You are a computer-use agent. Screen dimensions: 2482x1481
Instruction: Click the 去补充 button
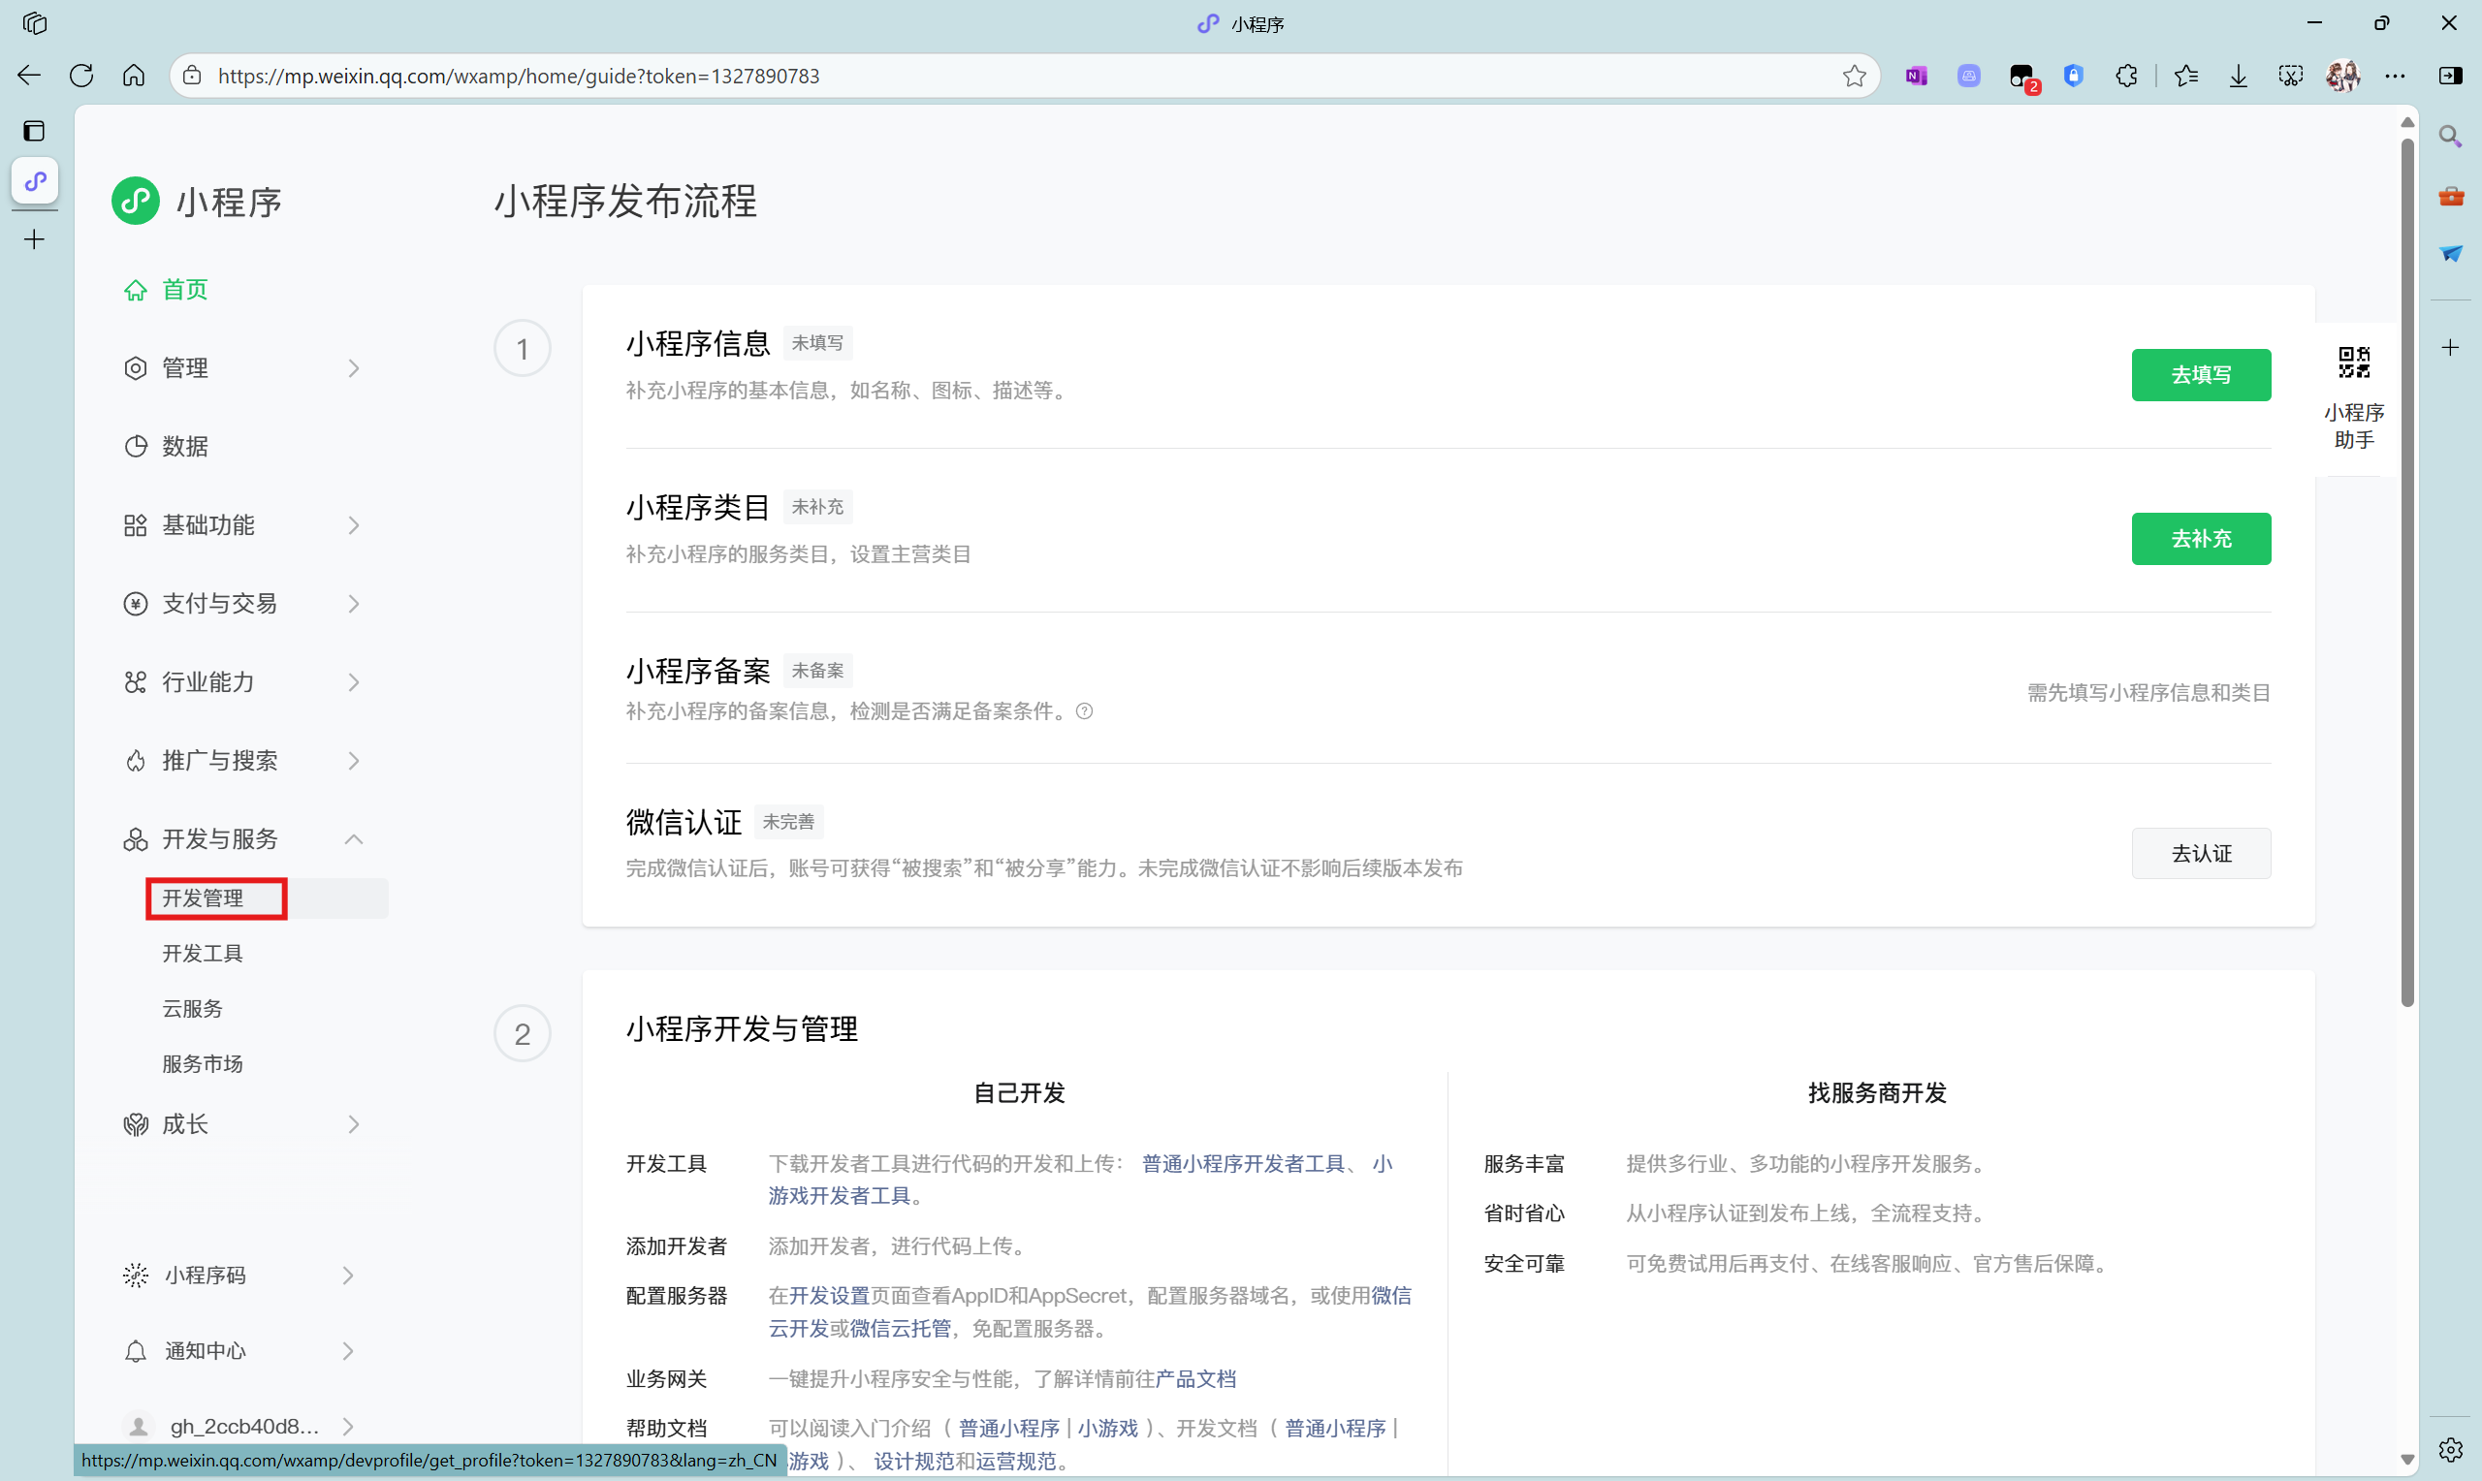click(2201, 539)
